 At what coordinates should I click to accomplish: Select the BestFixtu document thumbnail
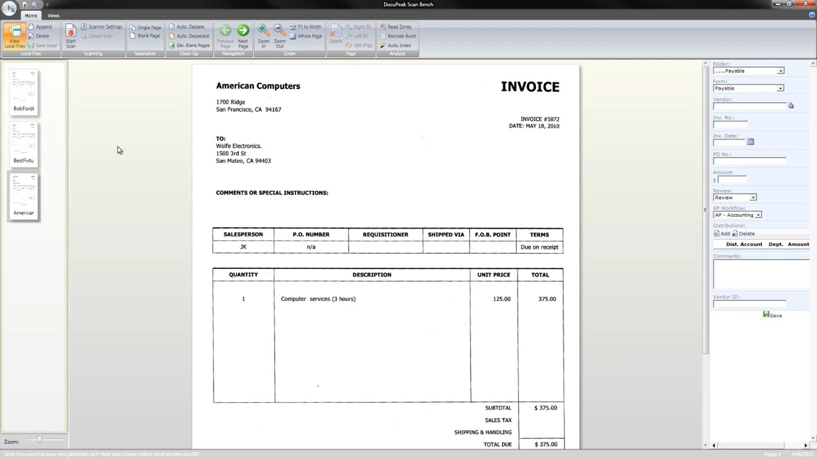coord(24,143)
